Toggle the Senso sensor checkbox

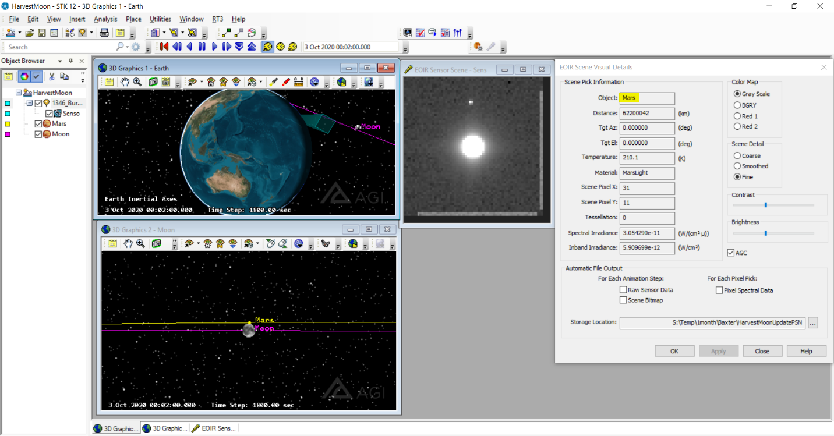pyautogui.click(x=49, y=114)
